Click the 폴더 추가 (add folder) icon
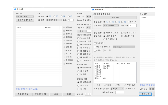Viewport: 168px width, 105px height. pos(64,30)
